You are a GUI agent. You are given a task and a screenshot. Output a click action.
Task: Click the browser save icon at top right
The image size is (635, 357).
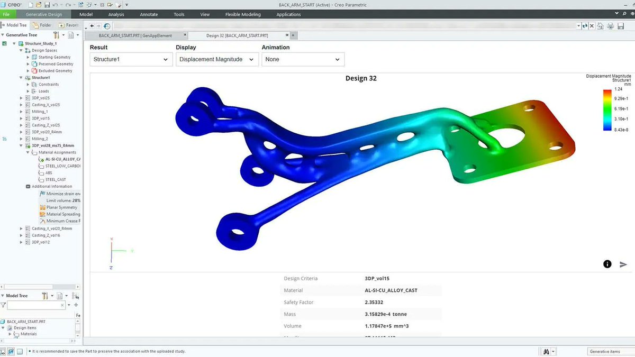(x=620, y=25)
